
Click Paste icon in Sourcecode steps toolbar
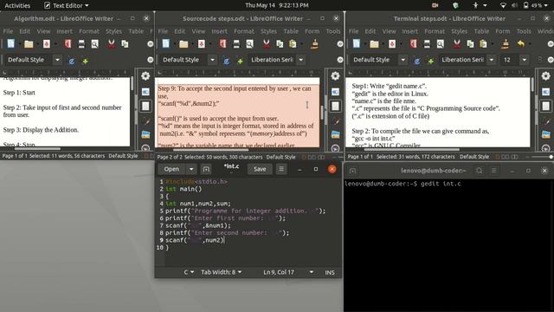coord(293,44)
